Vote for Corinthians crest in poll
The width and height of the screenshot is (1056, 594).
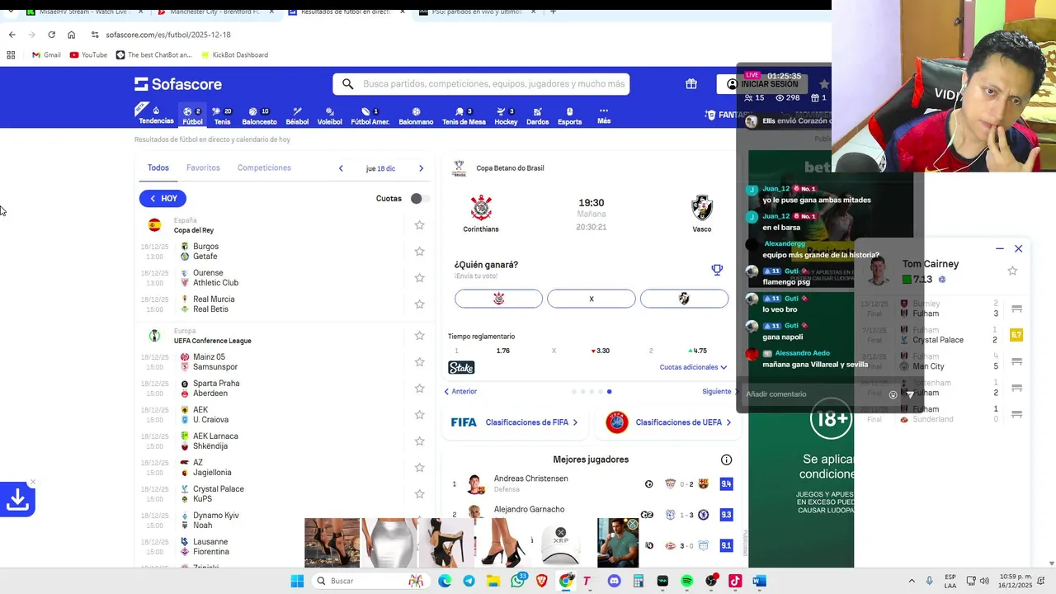(498, 299)
